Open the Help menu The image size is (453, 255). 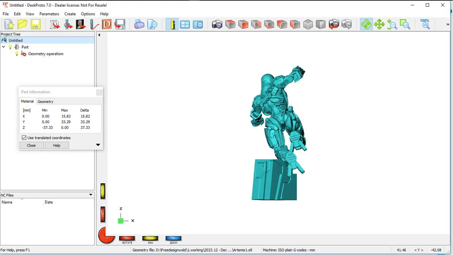(x=104, y=14)
